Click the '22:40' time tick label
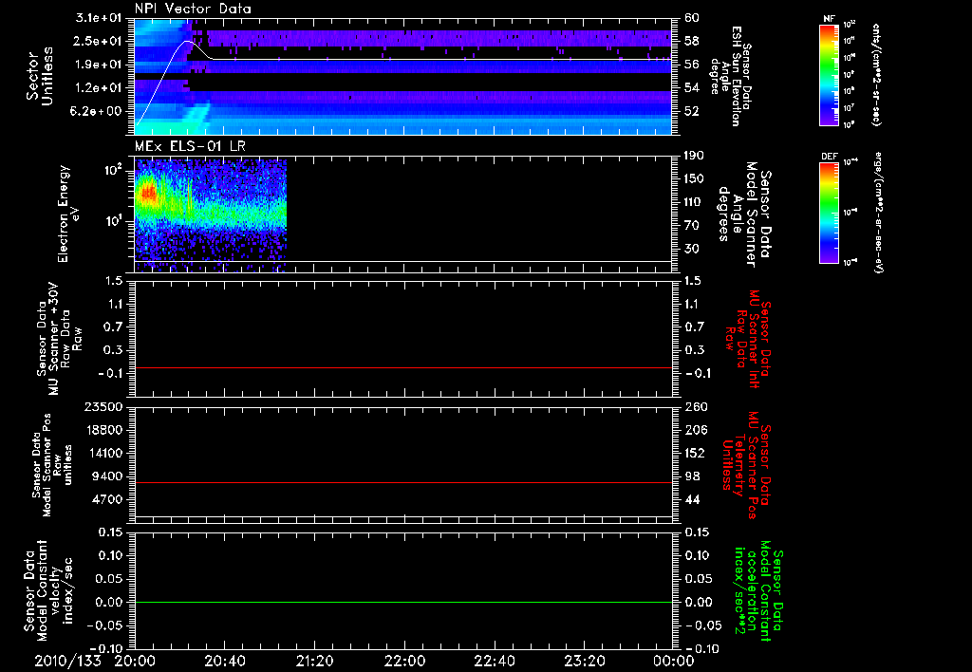Image resolution: width=972 pixels, height=672 pixels. tap(494, 661)
